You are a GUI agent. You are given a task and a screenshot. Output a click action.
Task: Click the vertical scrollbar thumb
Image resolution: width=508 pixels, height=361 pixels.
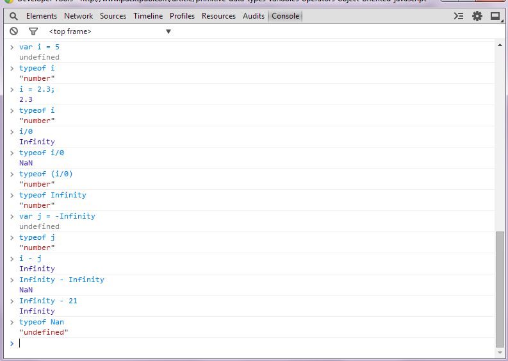click(500, 289)
